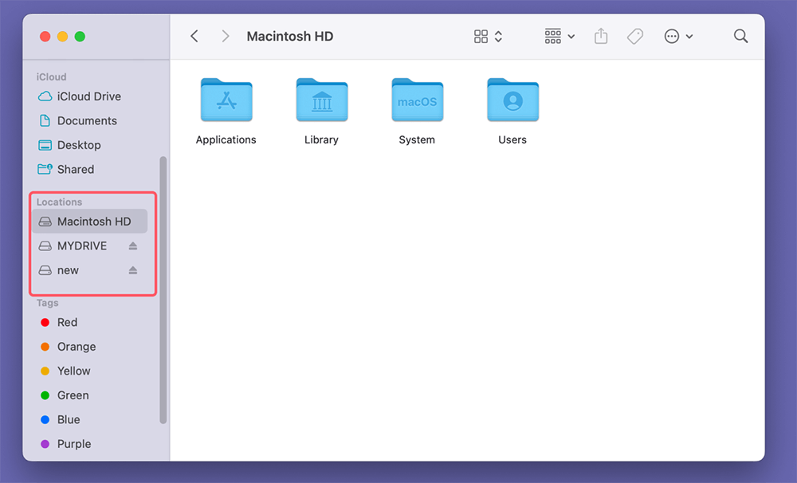Click the sidebar vertical scrollbar
Viewport: 797px width, 483px height.
[163, 290]
